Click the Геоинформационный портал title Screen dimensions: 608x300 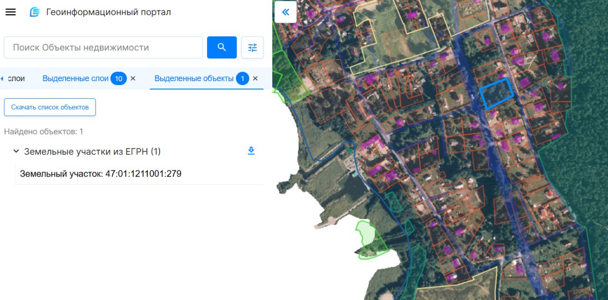pyautogui.click(x=108, y=12)
